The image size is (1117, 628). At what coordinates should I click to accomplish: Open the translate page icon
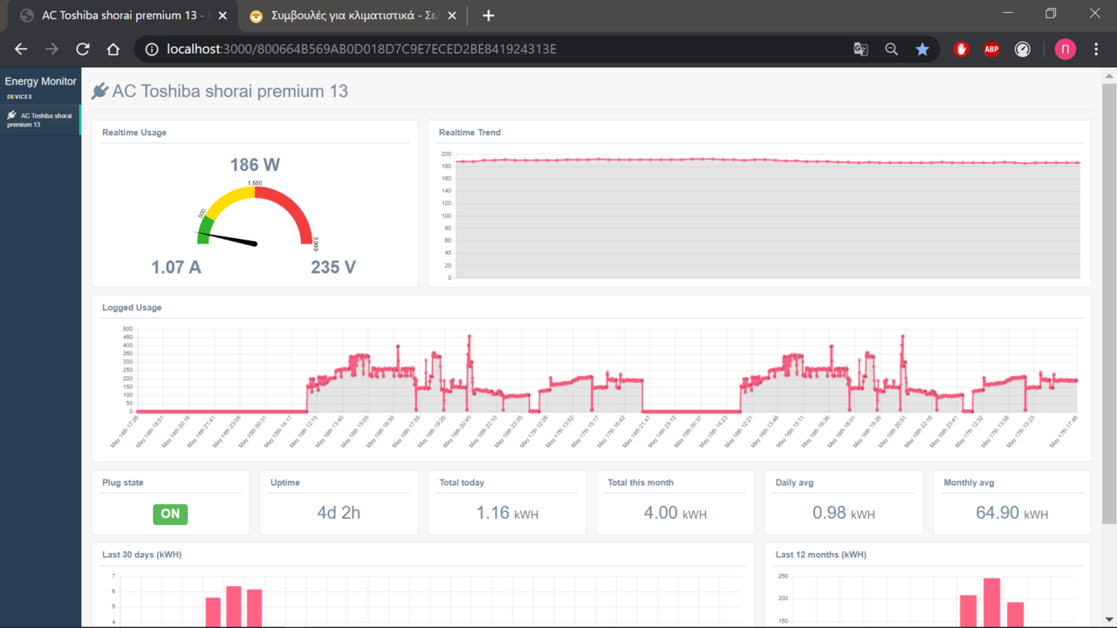point(860,50)
